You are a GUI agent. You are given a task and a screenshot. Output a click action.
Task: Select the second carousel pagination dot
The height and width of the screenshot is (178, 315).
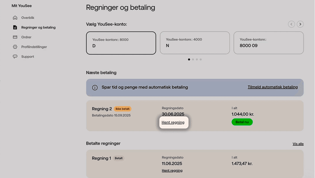click(193, 59)
